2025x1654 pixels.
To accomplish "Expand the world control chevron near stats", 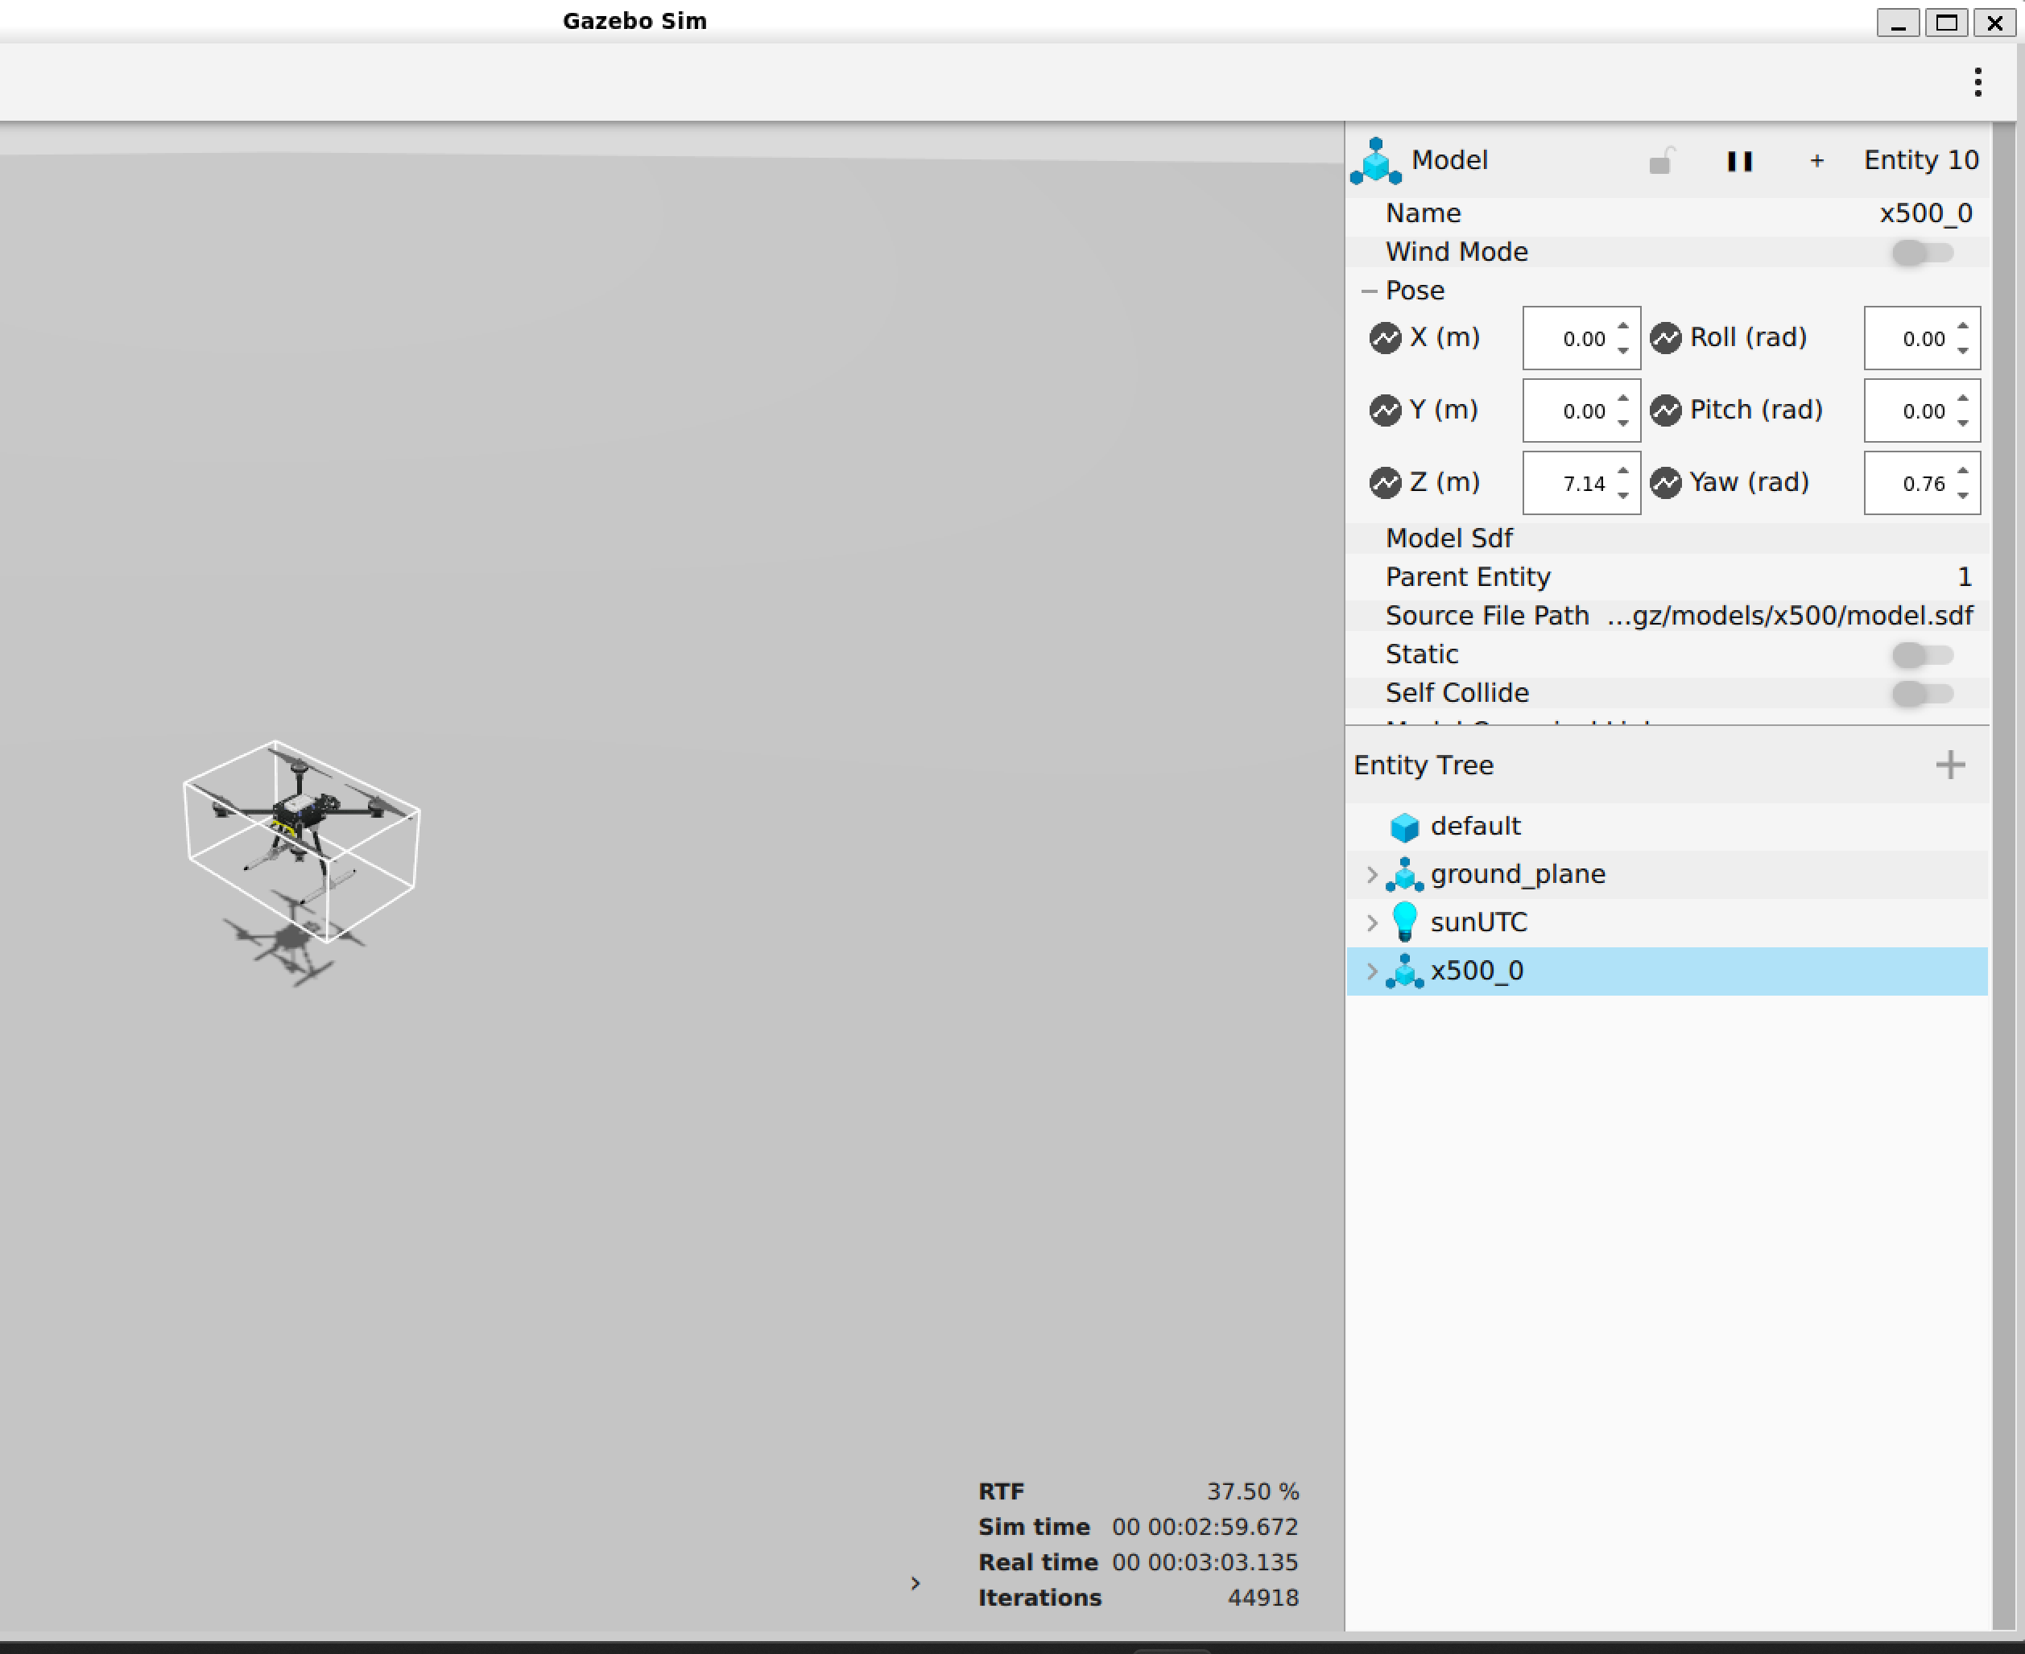I will pyautogui.click(x=915, y=1583).
